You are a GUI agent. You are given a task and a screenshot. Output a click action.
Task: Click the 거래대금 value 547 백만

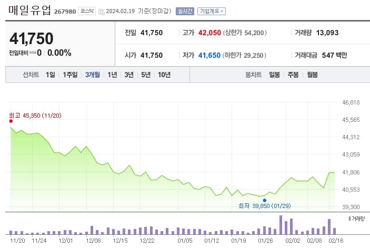pos(334,55)
